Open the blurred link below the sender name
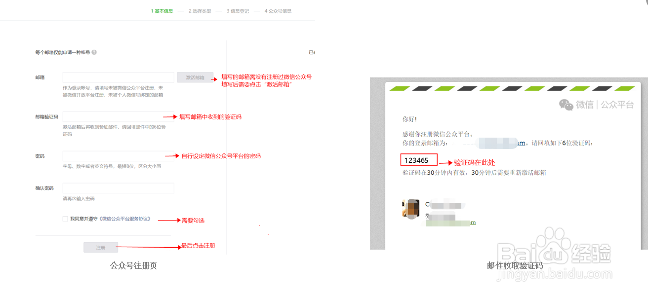 coord(450,223)
